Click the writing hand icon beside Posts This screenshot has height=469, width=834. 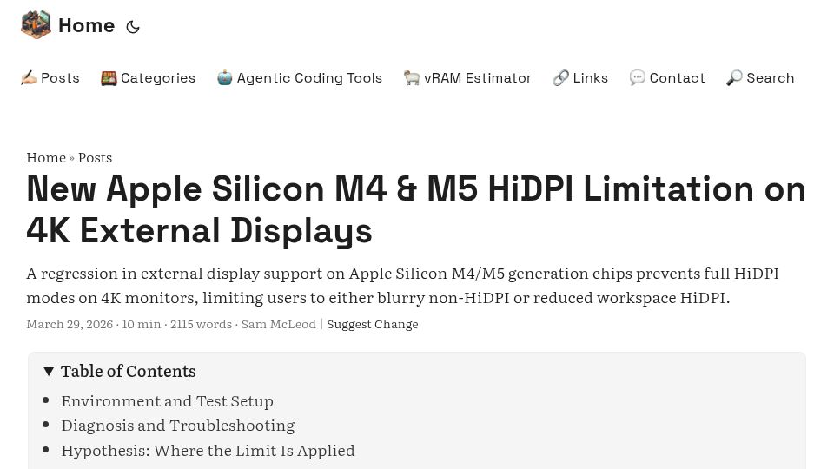pyautogui.click(x=29, y=78)
